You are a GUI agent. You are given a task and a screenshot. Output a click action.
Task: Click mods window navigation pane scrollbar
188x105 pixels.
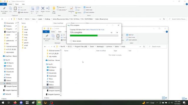[61, 80]
